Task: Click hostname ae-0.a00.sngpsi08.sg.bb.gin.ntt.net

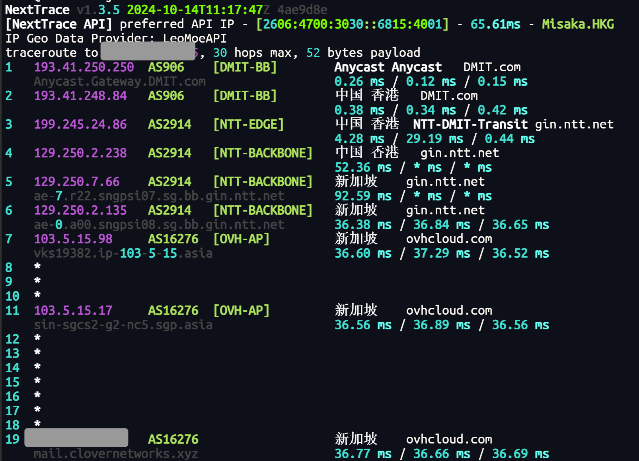Action: pos(159,225)
